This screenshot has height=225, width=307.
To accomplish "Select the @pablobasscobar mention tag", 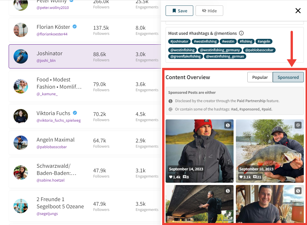I will pos(259,50).
